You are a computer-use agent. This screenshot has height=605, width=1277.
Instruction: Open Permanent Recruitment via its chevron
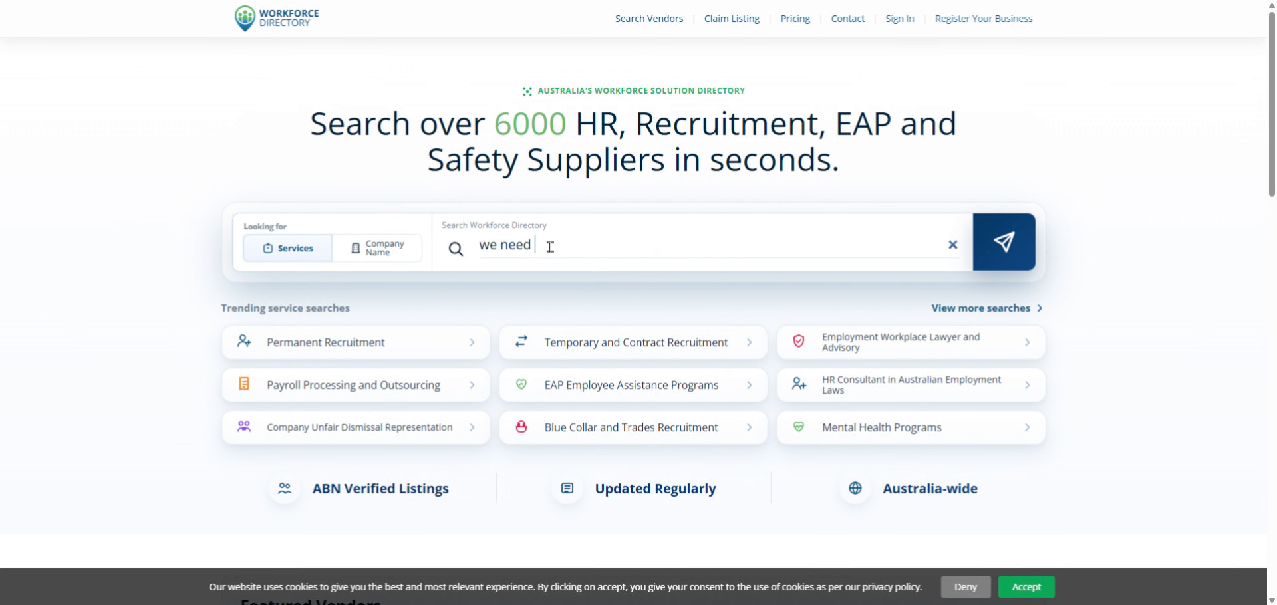[x=472, y=342]
